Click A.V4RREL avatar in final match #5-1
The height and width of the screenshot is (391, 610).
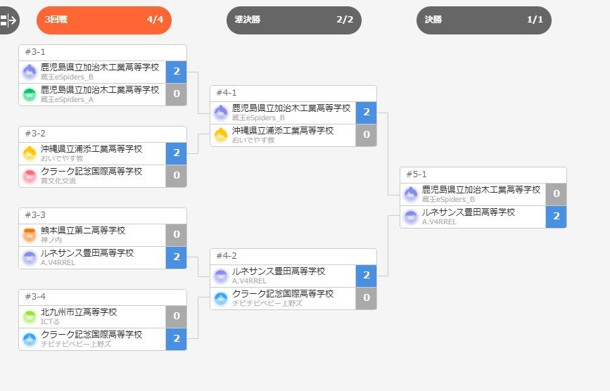tap(411, 217)
